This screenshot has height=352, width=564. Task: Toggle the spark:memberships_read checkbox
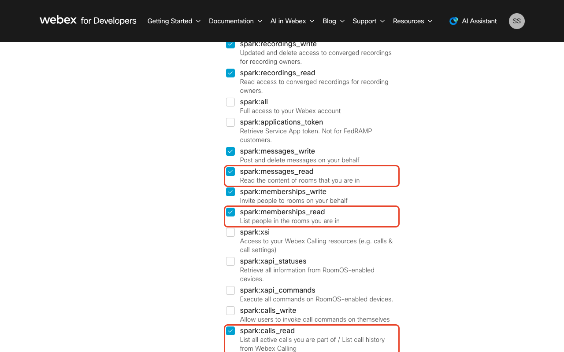click(x=230, y=212)
